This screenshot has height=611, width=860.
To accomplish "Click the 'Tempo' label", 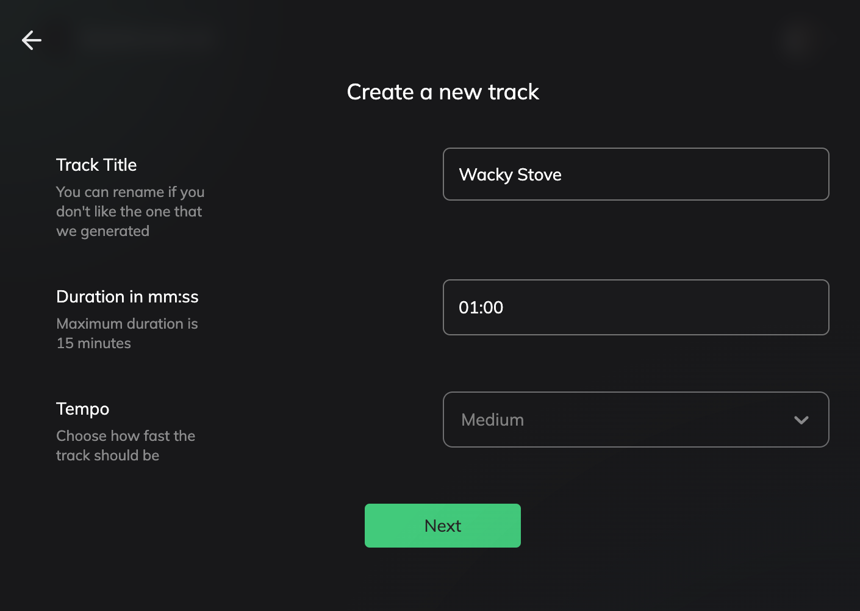I will (83, 409).
